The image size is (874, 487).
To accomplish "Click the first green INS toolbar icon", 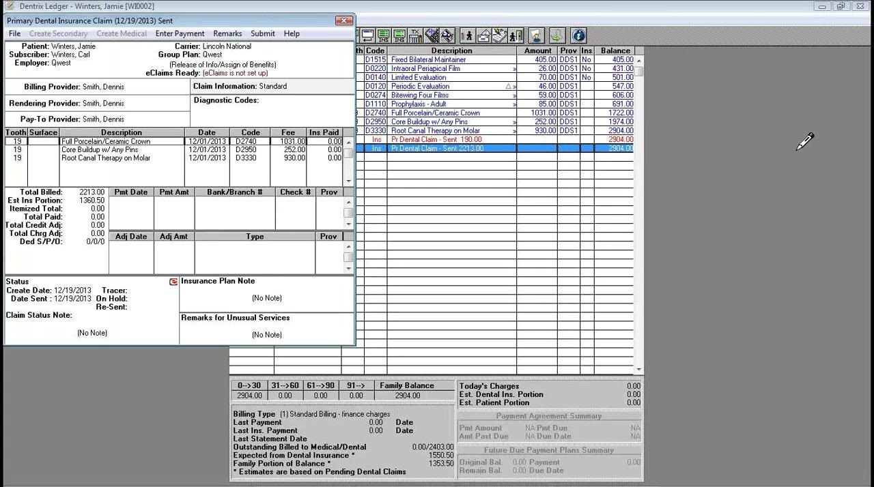I will [383, 35].
